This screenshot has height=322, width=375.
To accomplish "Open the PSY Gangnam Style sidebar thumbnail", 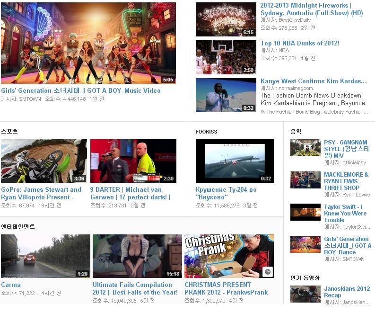I will coord(305,148).
